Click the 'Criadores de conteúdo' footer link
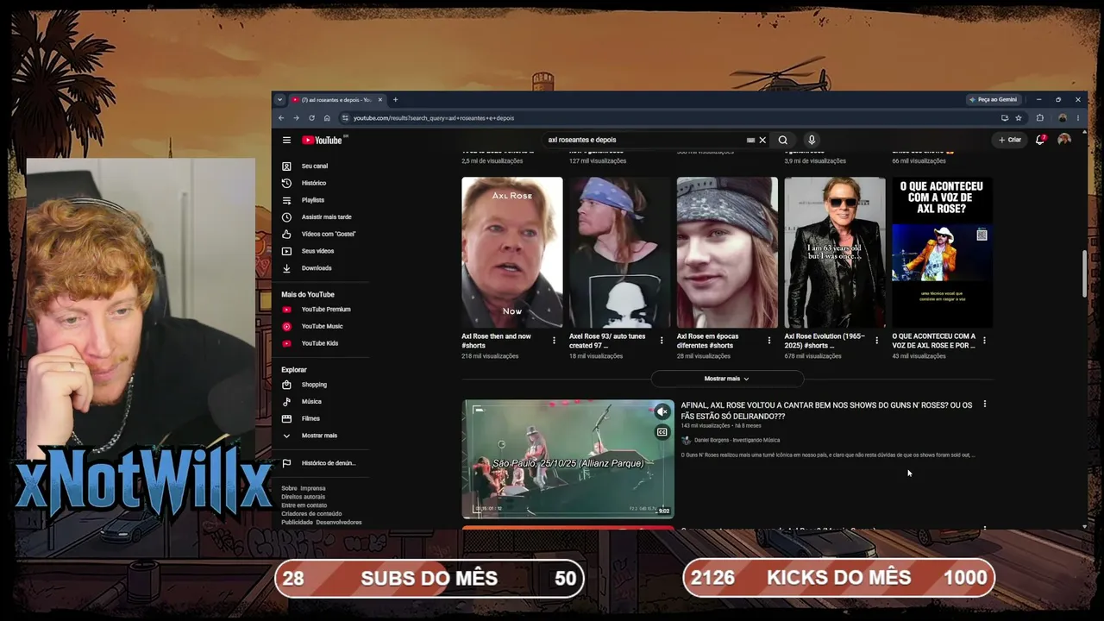1104x621 pixels. pos(311,514)
